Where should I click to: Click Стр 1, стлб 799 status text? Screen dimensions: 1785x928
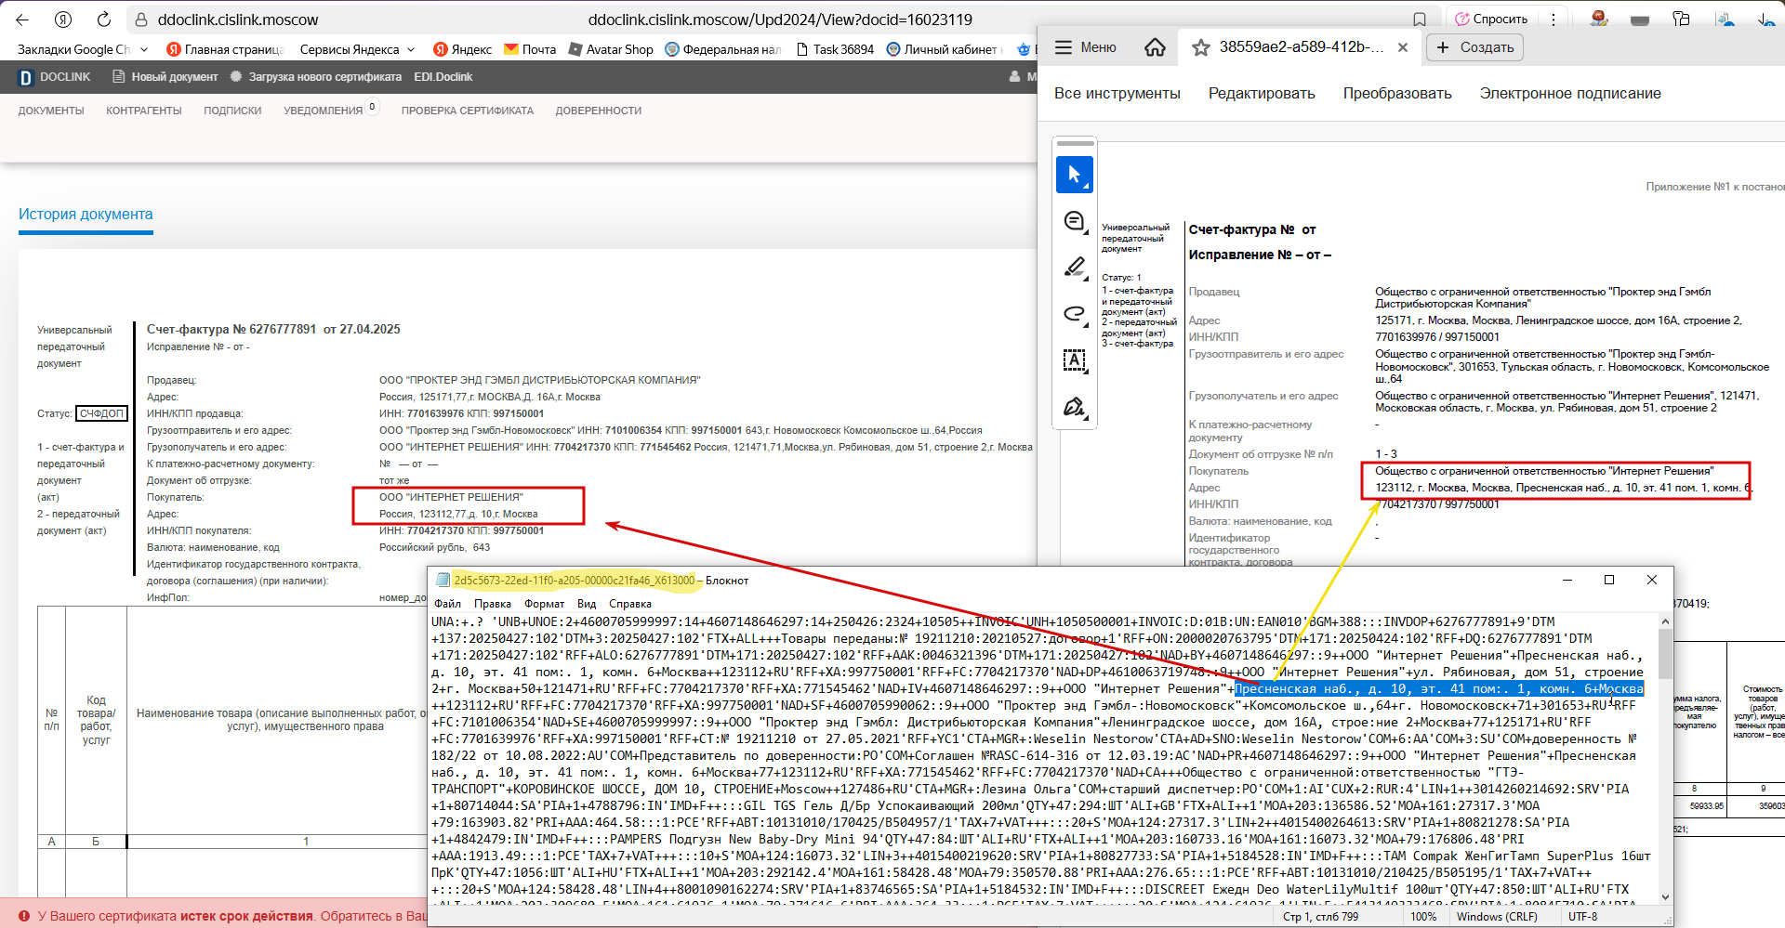coord(1320,917)
